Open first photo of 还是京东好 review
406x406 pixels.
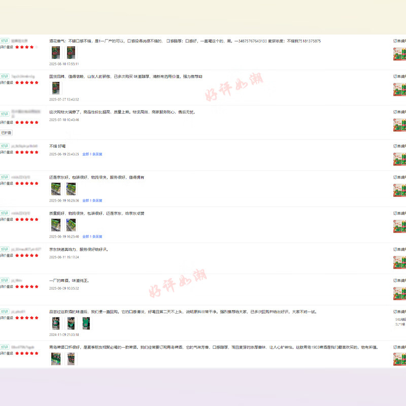(55, 189)
